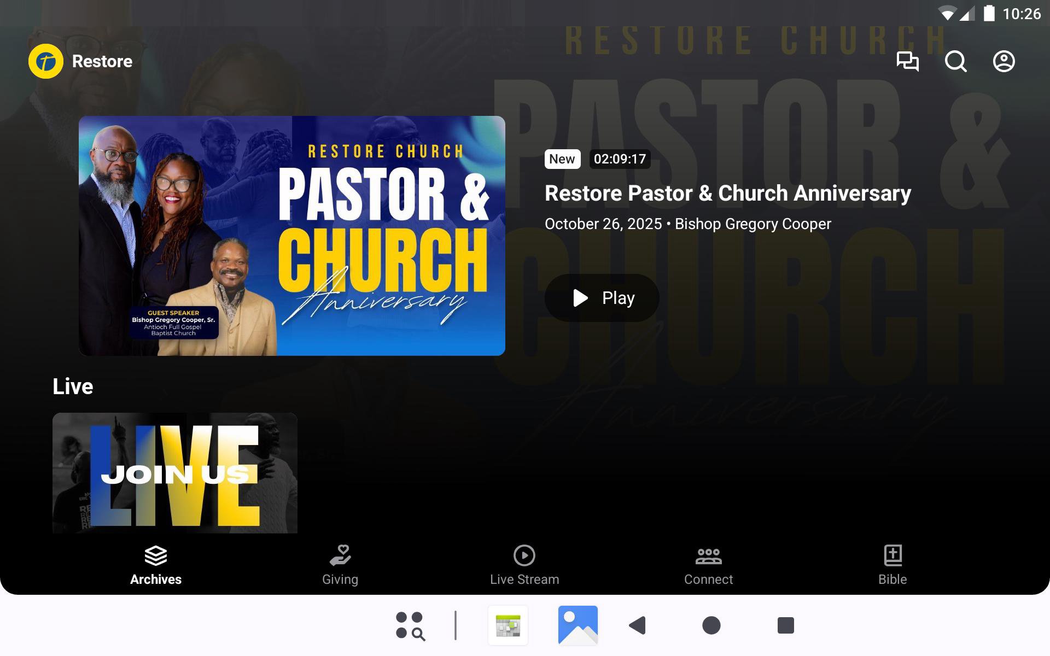Go to the Live Stream tab
This screenshot has height=656, width=1050.
click(524, 566)
